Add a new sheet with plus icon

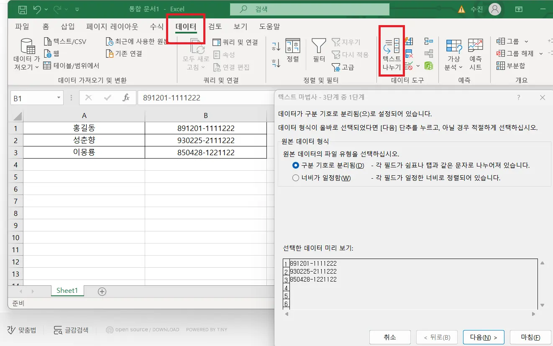(x=102, y=291)
